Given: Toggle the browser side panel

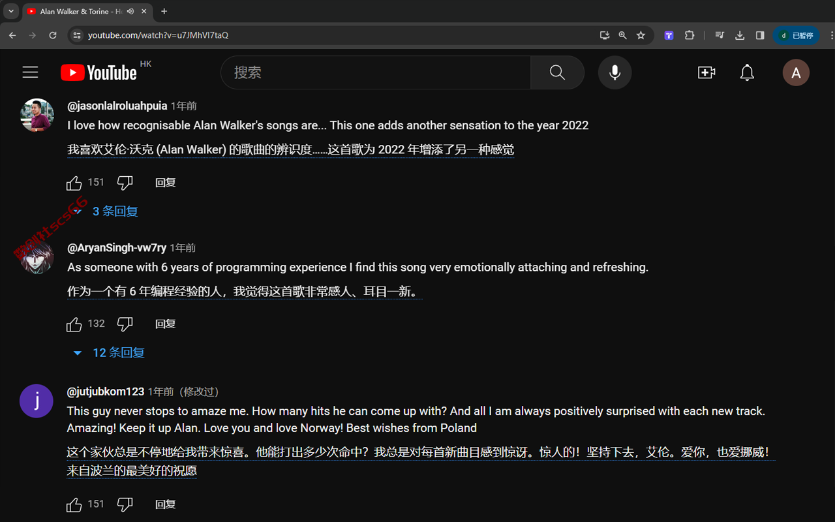Looking at the screenshot, I should click(760, 35).
